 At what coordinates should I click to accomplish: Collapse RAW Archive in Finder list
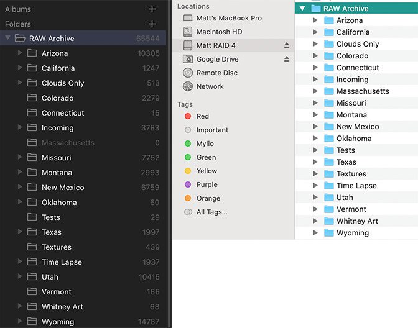tap(302, 9)
